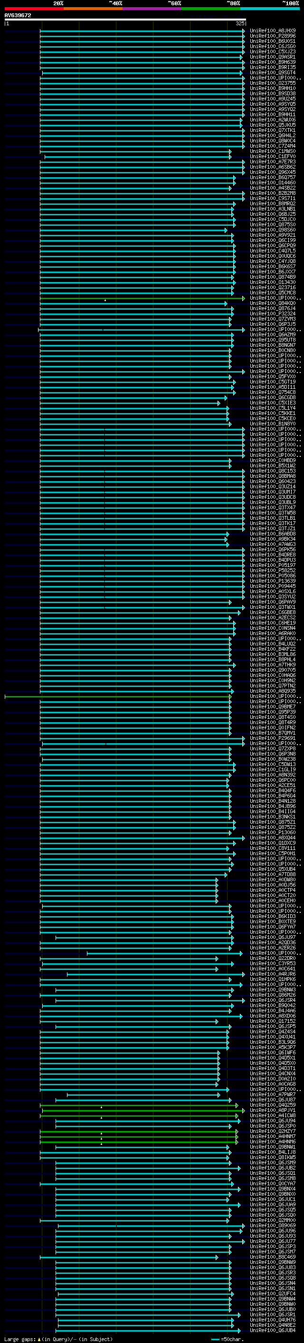Choose hit UniRef100_P29691
The width and height of the screenshot is (304, 1343).
(x=273, y=739)
